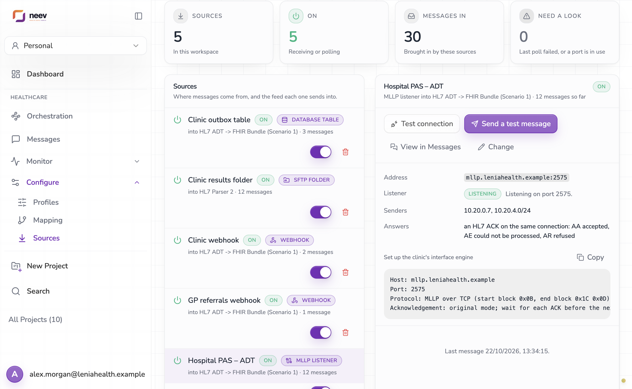Open Search from the sidebar
The image size is (632, 389).
click(76, 291)
